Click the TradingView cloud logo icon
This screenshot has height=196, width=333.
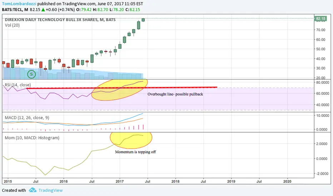coord(33,190)
